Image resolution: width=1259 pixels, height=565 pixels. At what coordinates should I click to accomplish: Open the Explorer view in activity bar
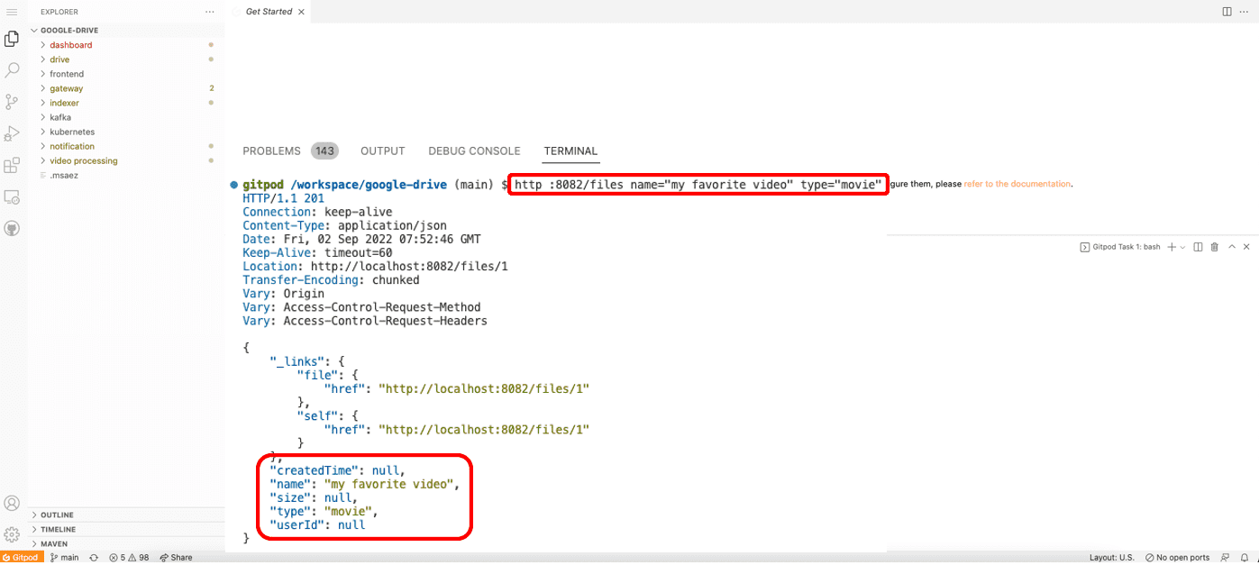click(x=12, y=39)
